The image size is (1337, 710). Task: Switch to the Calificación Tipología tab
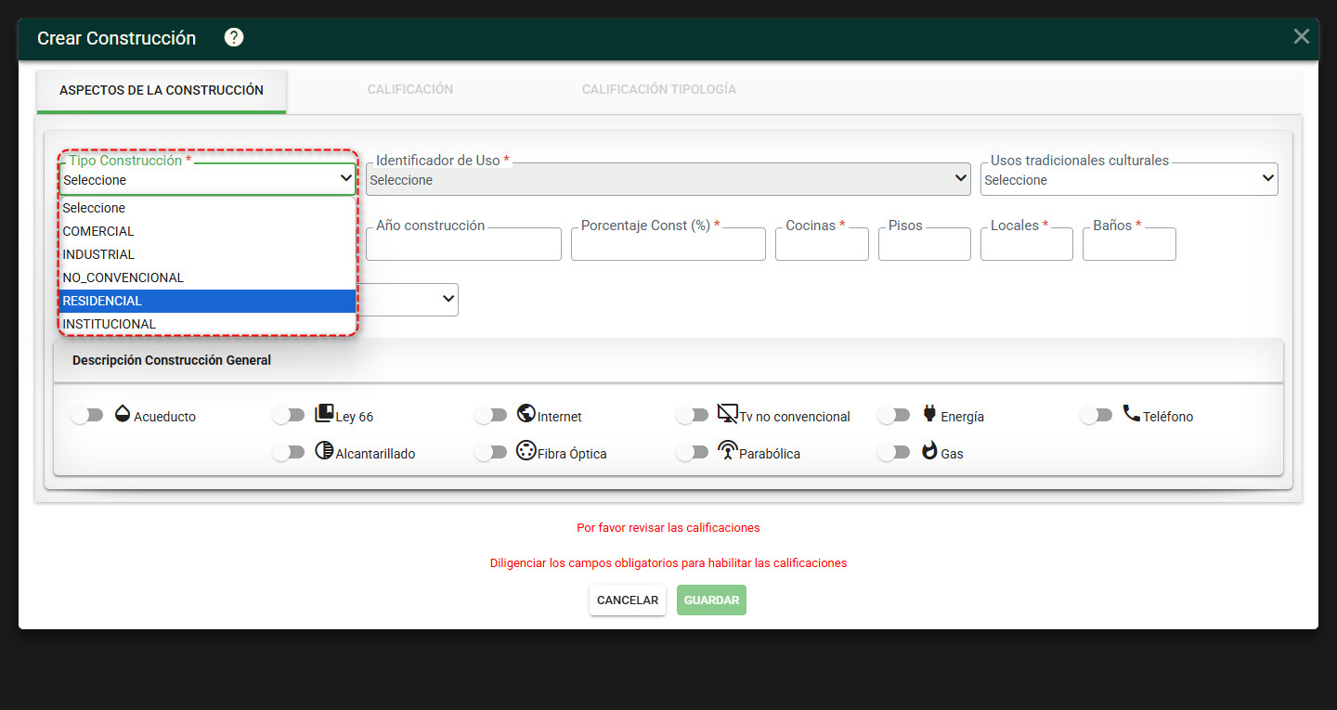[x=659, y=90]
